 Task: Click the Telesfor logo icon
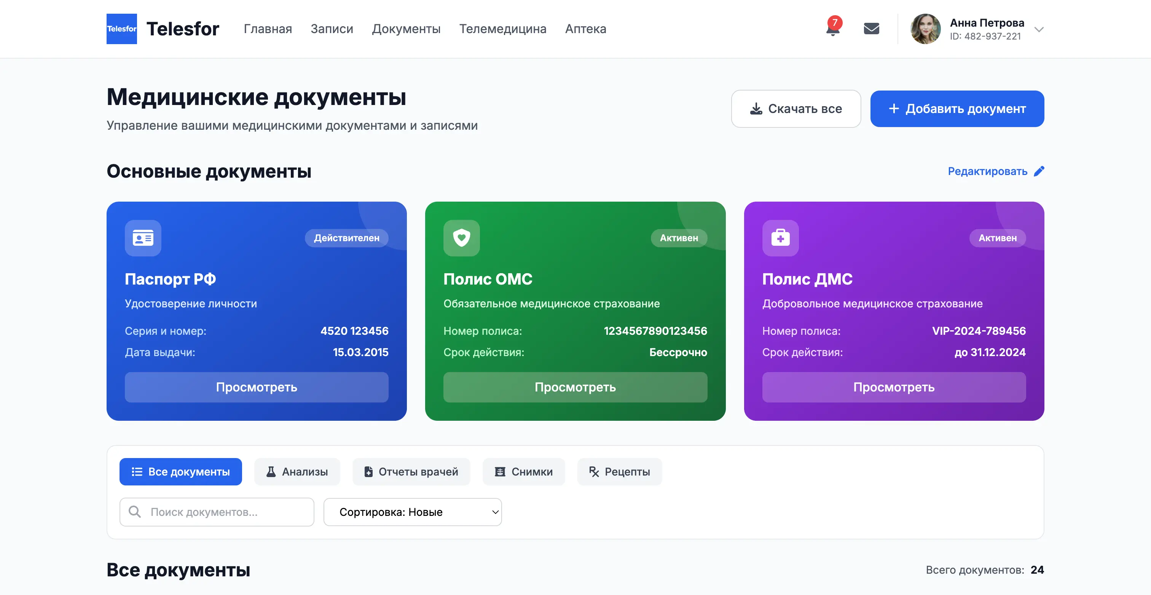(x=121, y=29)
